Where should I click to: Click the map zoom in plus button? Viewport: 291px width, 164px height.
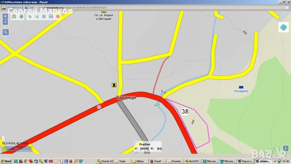click(x=5, y=16)
